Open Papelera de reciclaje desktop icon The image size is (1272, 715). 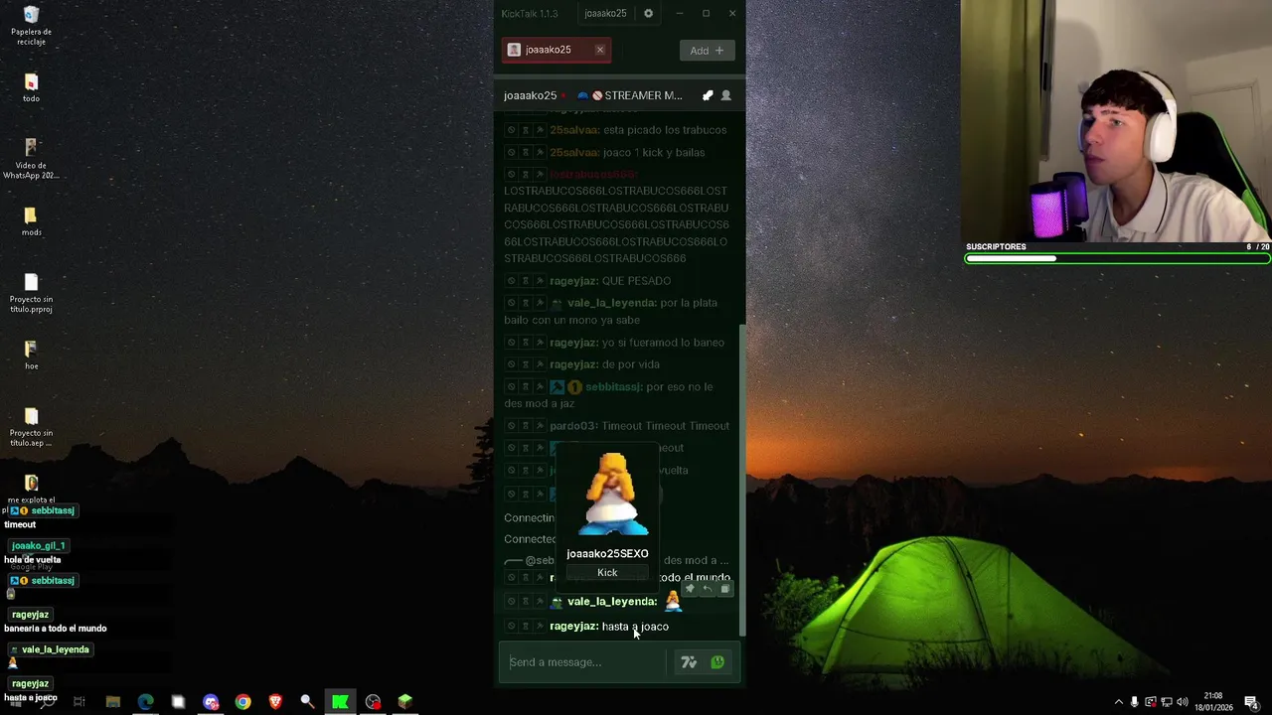31,26
